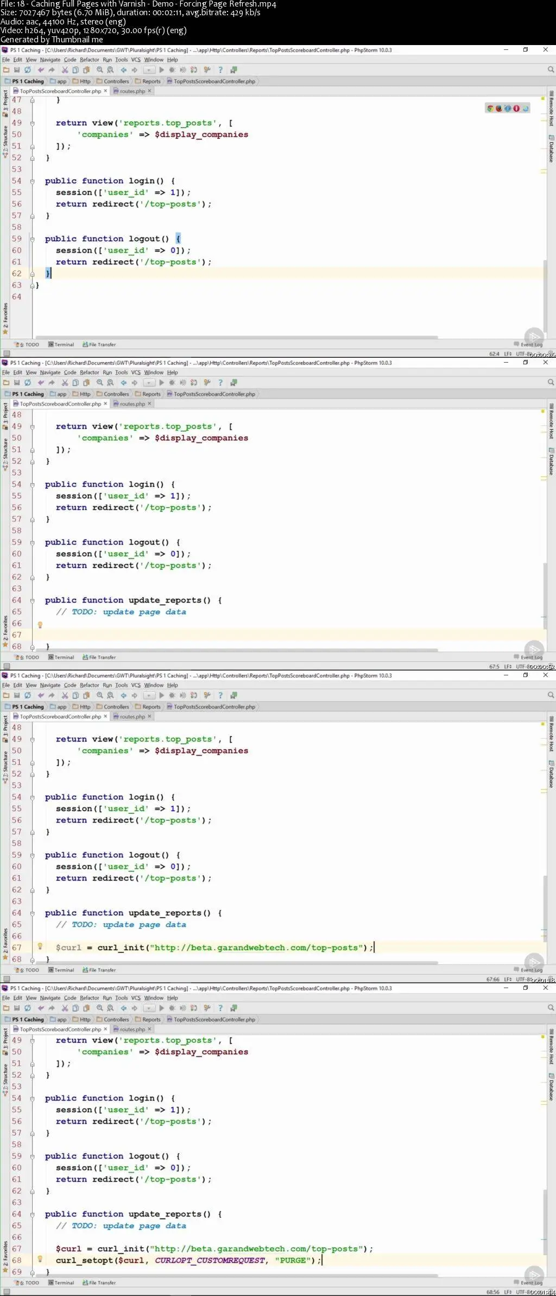The width and height of the screenshot is (556, 1296).
Task: Click the tool window toggle in first frame's bottom-left corner
Action: (x=6, y=353)
